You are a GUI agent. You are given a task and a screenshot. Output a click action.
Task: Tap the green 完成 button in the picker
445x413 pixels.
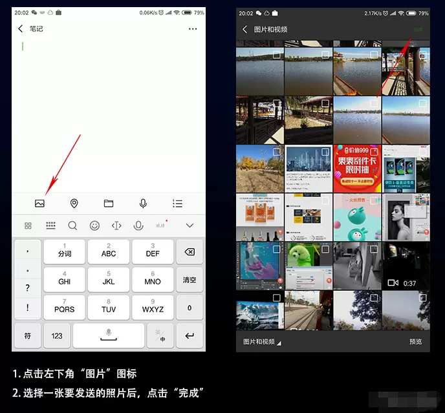pyautogui.click(x=418, y=30)
